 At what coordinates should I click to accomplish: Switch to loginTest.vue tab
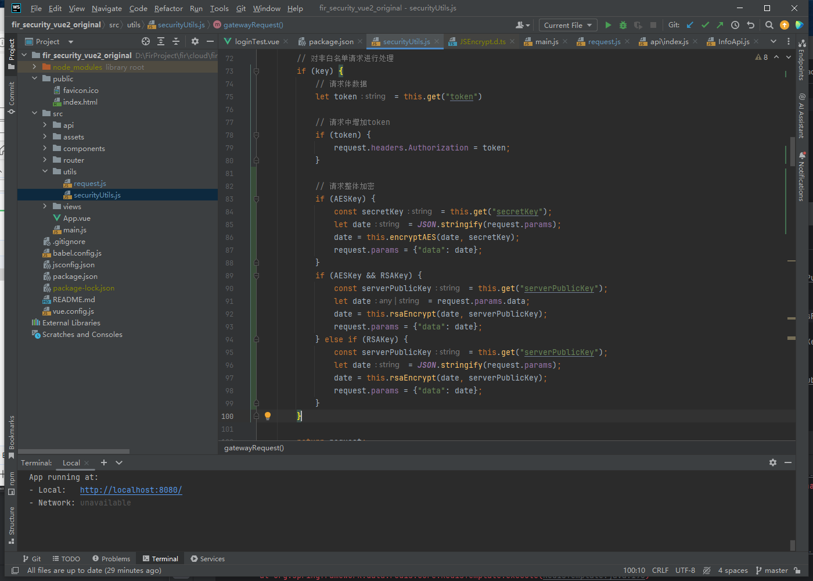(x=256, y=41)
